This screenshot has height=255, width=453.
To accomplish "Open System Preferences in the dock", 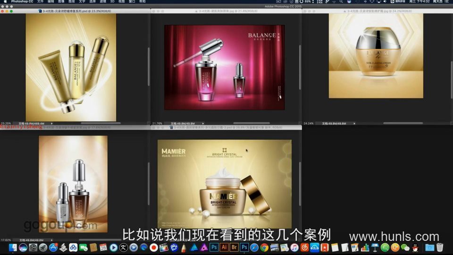I will (33, 247).
